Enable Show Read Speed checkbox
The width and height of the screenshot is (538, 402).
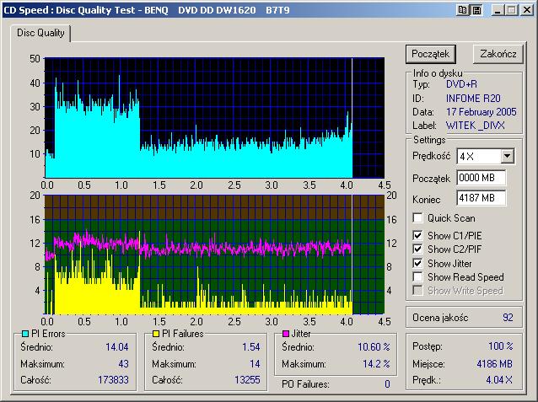[x=418, y=277]
